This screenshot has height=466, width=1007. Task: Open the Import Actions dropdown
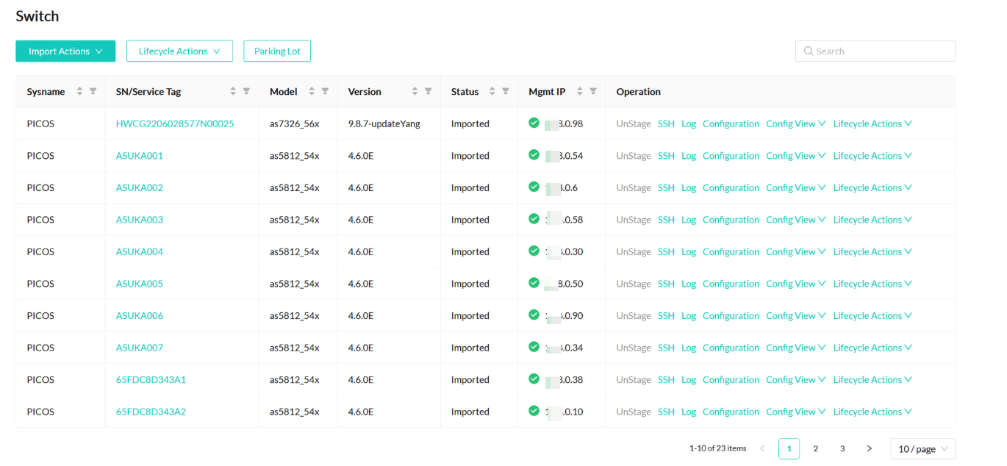[65, 51]
